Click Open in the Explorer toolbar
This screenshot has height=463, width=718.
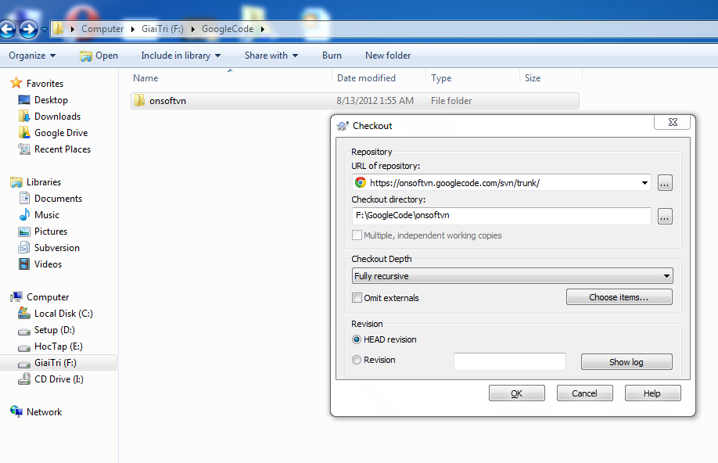click(99, 56)
